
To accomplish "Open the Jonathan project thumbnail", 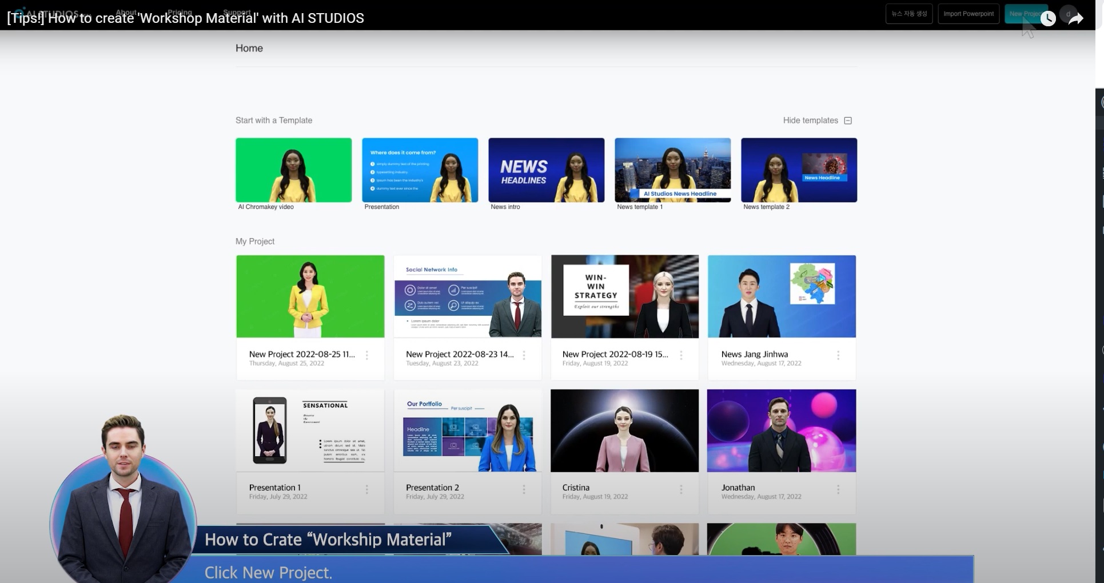I will click(x=782, y=431).
